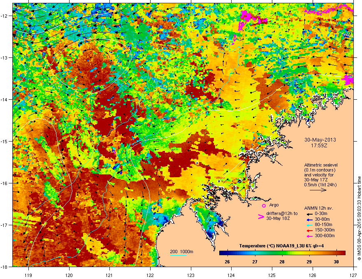
Task: Click the 'Altimetric sealevel' text
Action: [321, 165]
